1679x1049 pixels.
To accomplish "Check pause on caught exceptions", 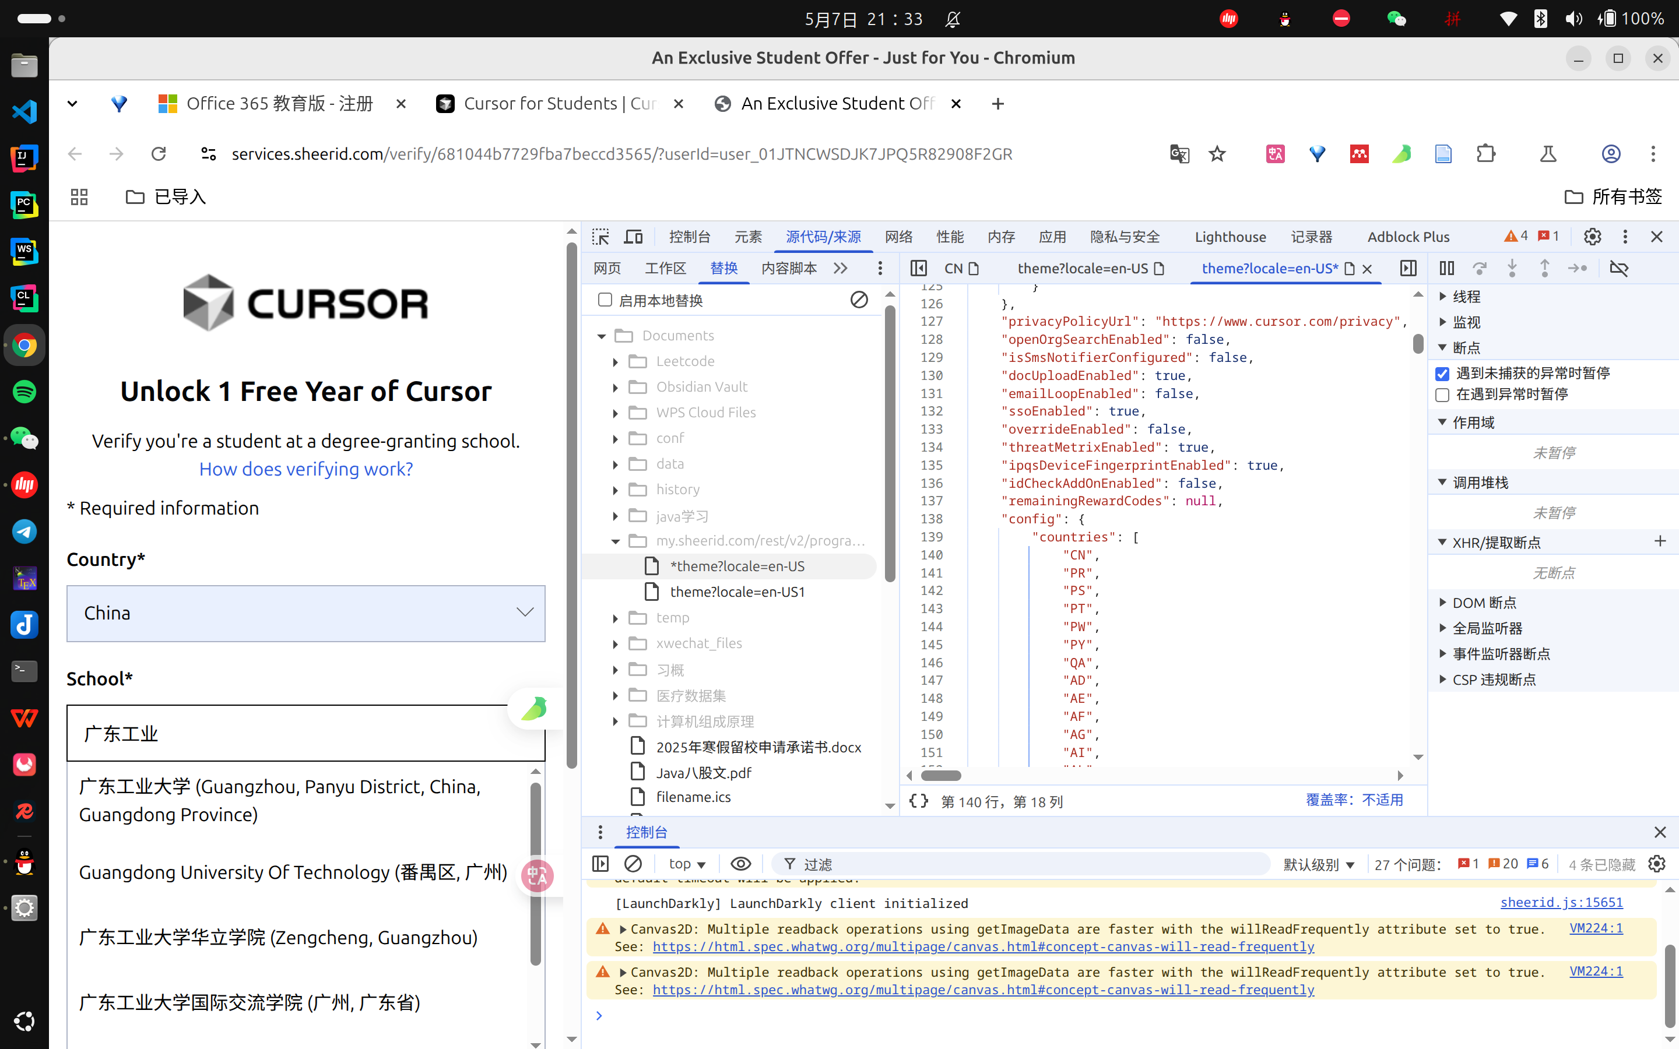I will coord(1442,395).
